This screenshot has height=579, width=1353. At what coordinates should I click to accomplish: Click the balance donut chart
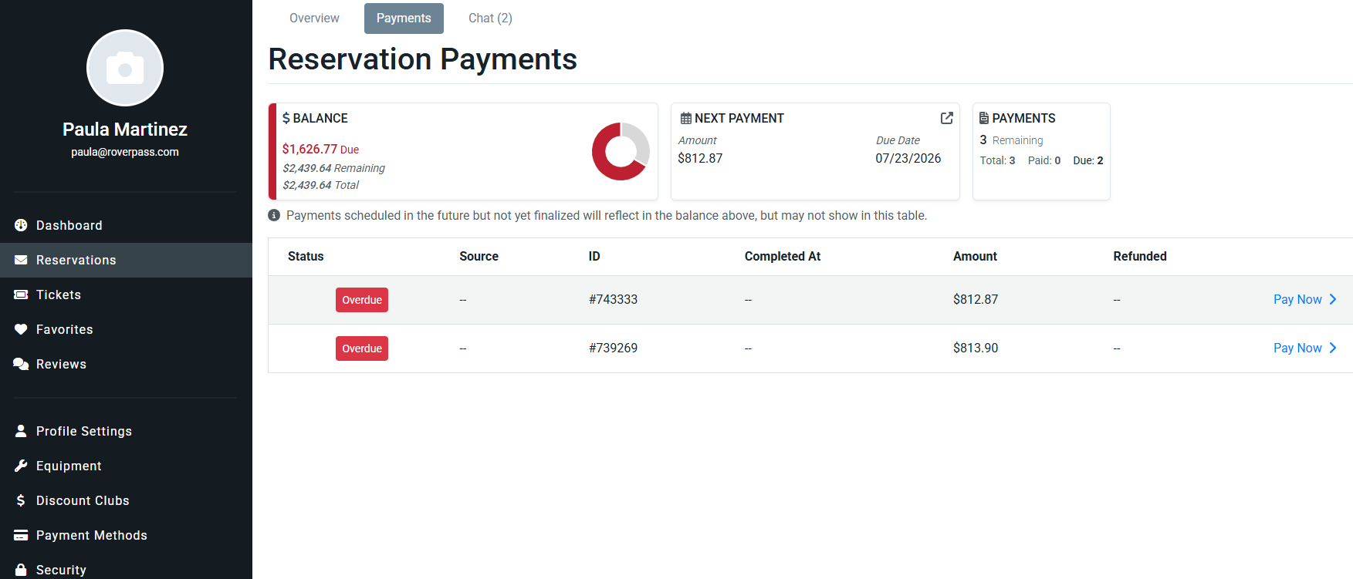621,151
